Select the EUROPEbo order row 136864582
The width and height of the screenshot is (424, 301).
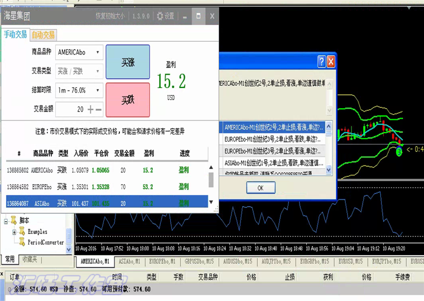click(x=107, y=187)
